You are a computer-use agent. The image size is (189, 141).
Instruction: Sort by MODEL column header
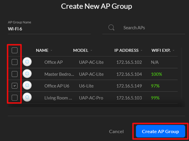[81, 50]
